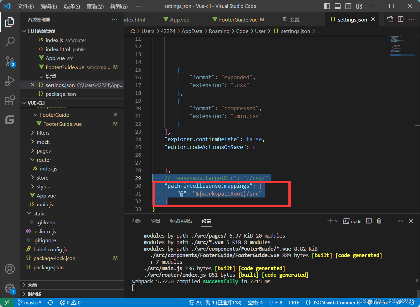Viewport: 420px width, 307px height.
Task: Change line ending via CRLF status item
Action: 294,302
